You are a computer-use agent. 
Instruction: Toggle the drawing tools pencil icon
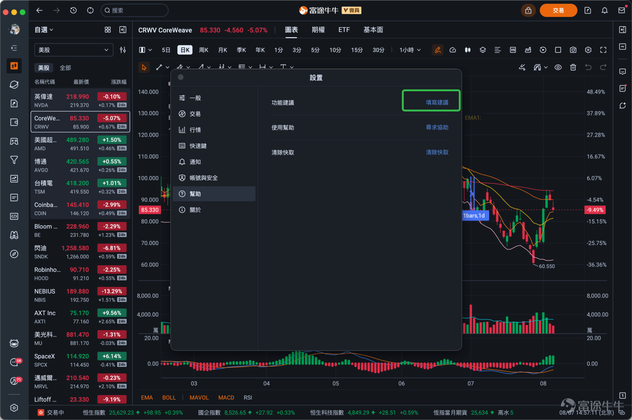tap(438, 50)
